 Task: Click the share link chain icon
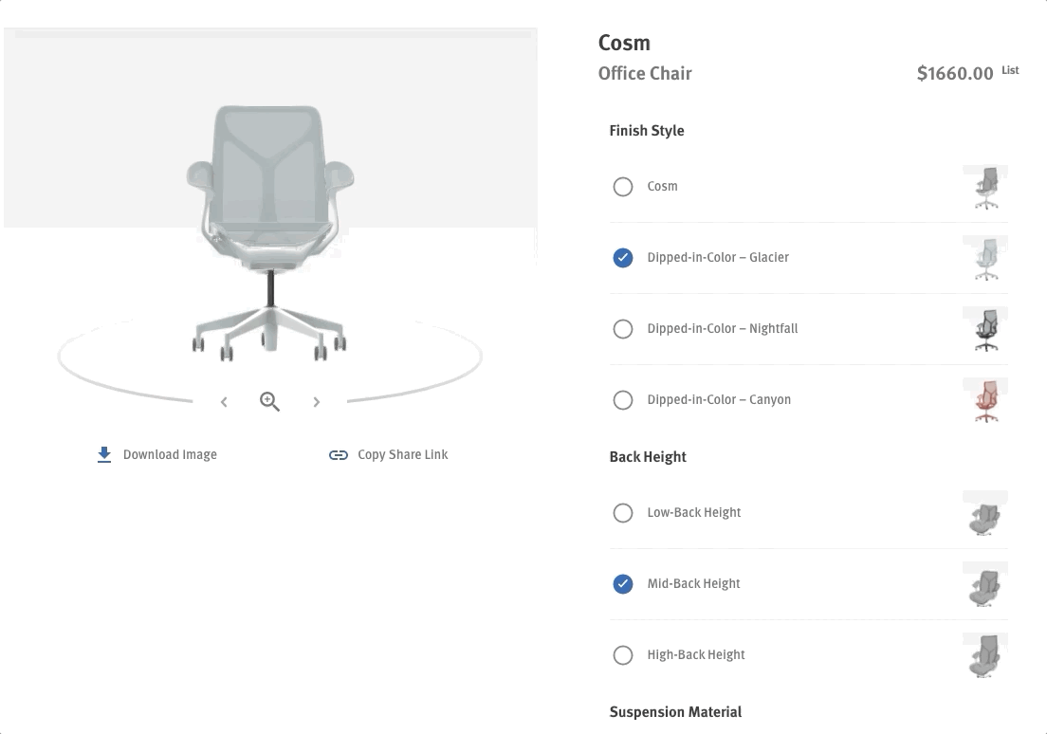(x=339, y=455)
